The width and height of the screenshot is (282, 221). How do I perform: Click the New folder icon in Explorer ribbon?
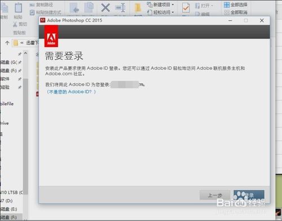tap(138, 8)
